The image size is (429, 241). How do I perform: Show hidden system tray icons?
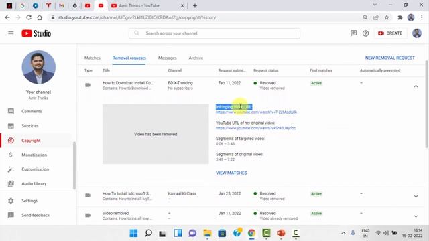point(343,233)
